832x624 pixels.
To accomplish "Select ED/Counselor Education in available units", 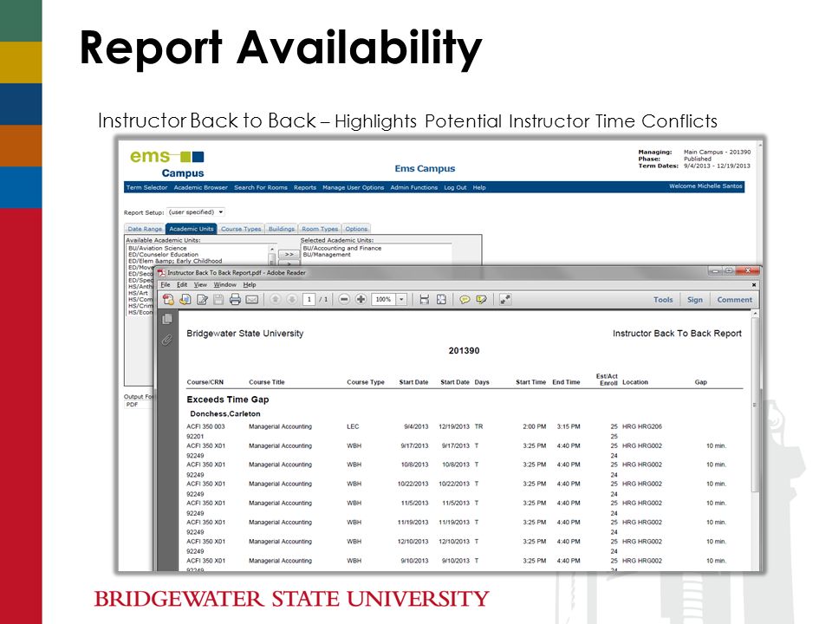I will click(164, 254).
